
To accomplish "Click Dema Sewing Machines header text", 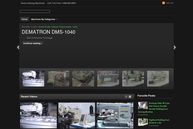I will [33, 3].
